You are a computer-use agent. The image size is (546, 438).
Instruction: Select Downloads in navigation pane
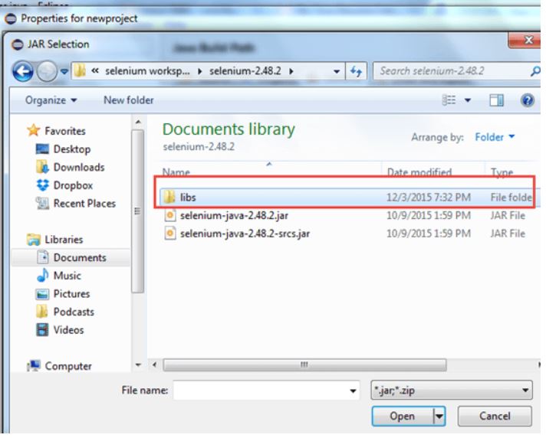[79, 167]
